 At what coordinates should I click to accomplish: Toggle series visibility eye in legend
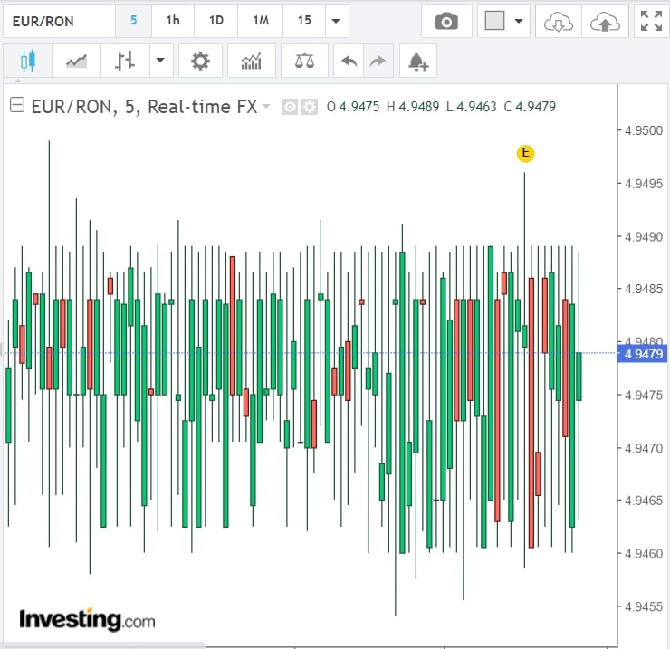[290, 107]
